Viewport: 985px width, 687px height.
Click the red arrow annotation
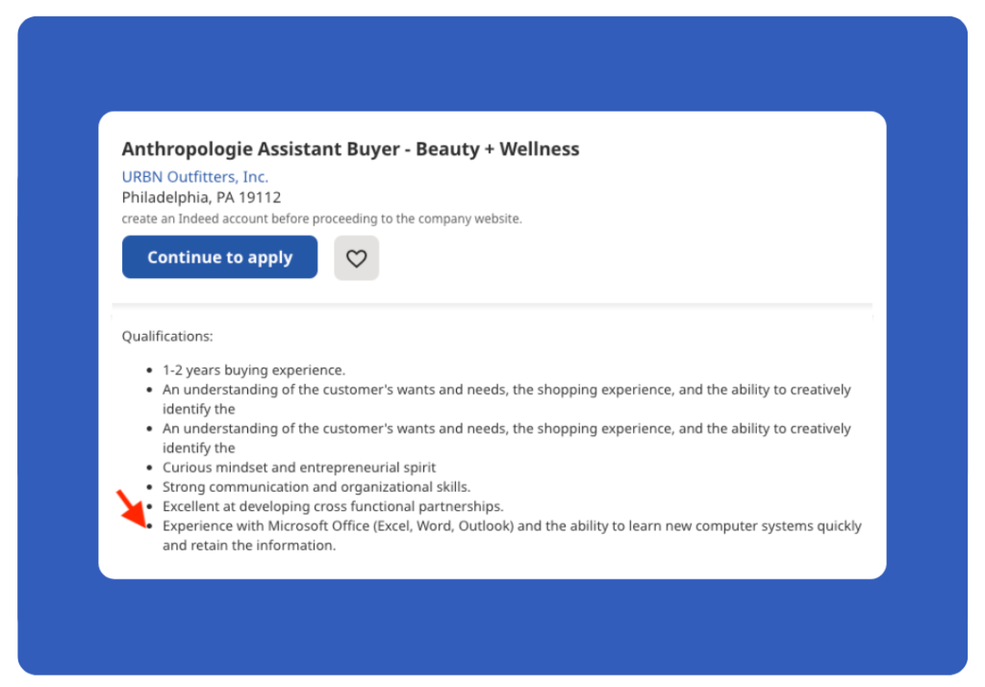coord(131,508)
